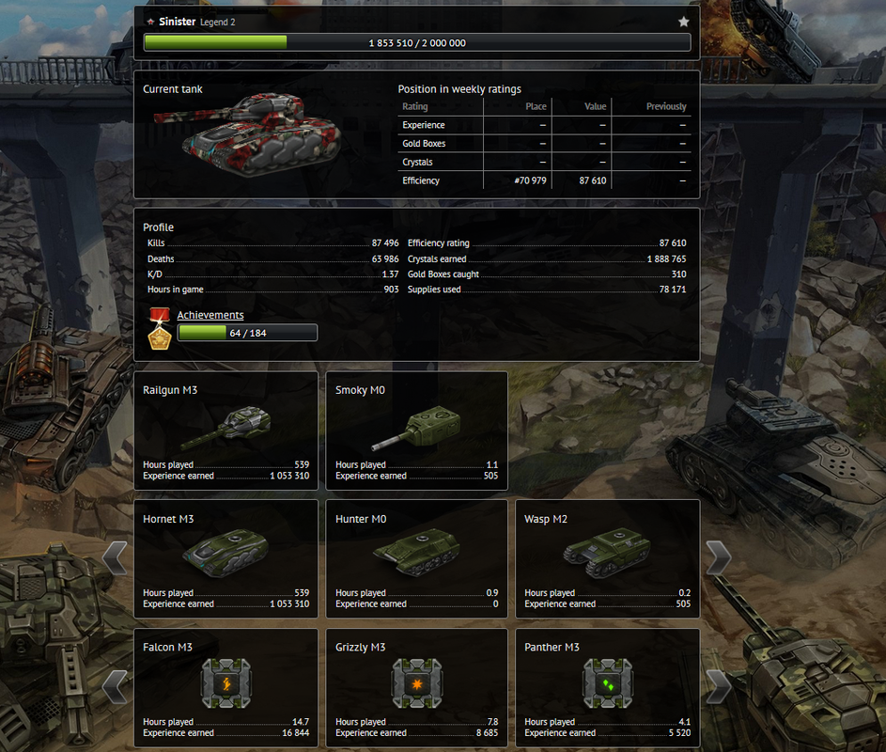
Task: Click the Hornet M3 hull icon
Action: pos(225,554)
